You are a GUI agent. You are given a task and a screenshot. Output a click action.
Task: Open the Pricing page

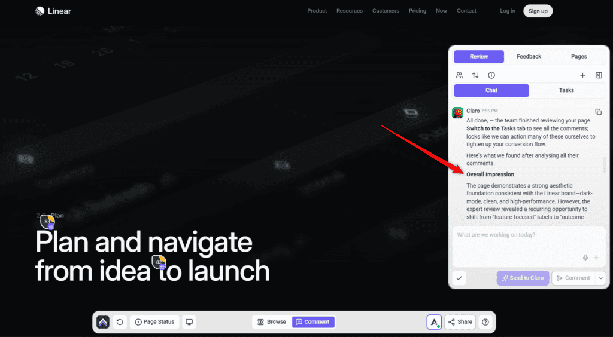tap(417, 11)
